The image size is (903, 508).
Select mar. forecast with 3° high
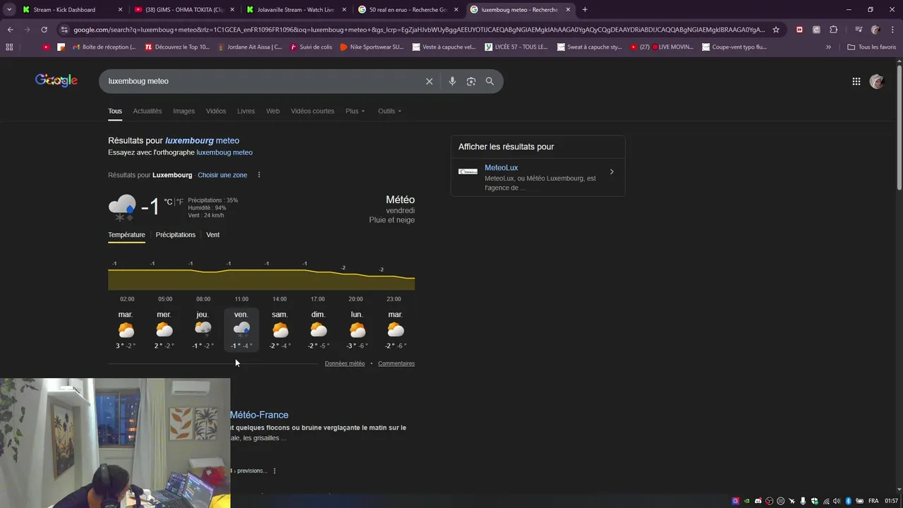coord(126,329)
